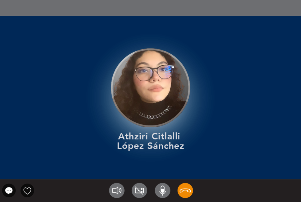Click empty area of bottom control bar
This screenshot has width=301, height=202.
coord(249,190)
